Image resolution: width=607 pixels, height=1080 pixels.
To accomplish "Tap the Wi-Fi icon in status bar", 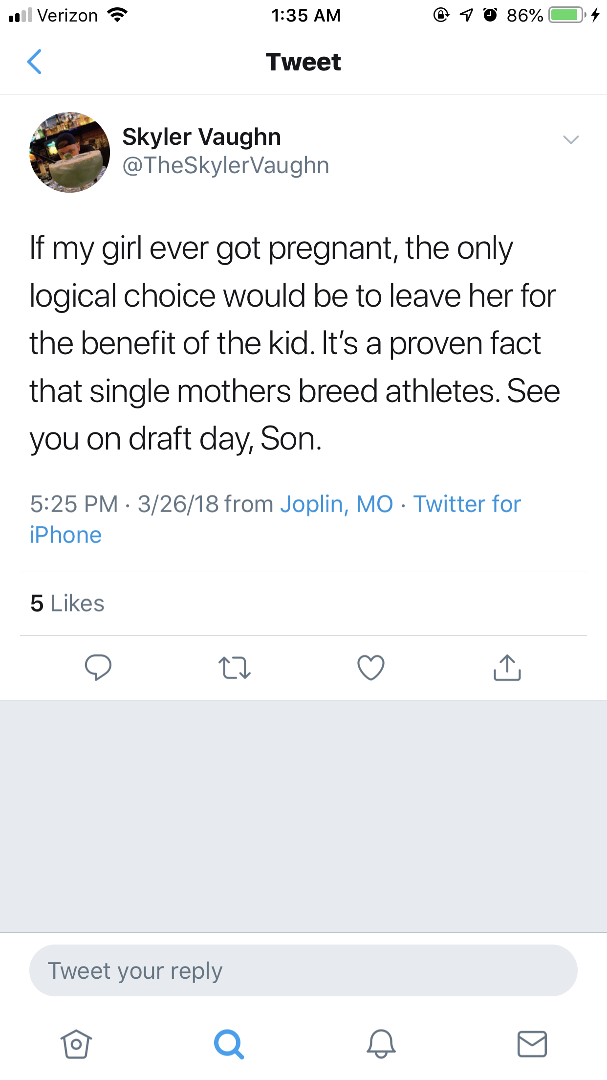I will point(117,15).
